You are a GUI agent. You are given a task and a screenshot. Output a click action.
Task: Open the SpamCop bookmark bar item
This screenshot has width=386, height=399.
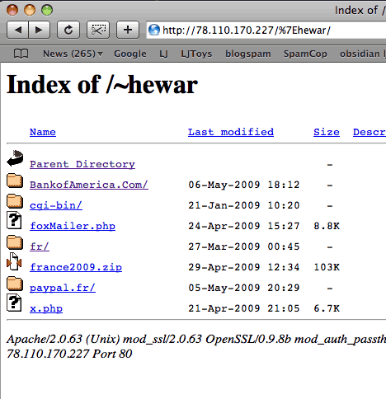point(305,54)
